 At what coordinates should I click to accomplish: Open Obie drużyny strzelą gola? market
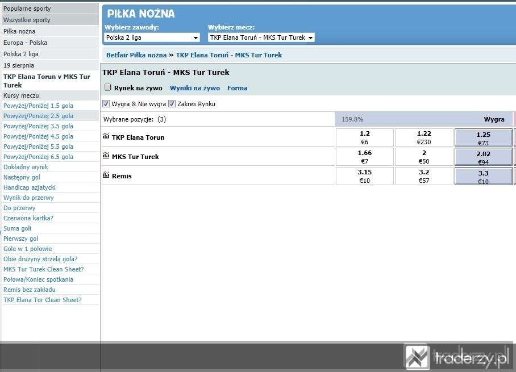[x=40, y=259]
